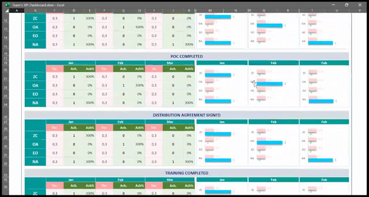Click Jan chart title beside TRAINING COMPLETED table
369x197 pixels.
pyautogui.click(x=222, y=180)
